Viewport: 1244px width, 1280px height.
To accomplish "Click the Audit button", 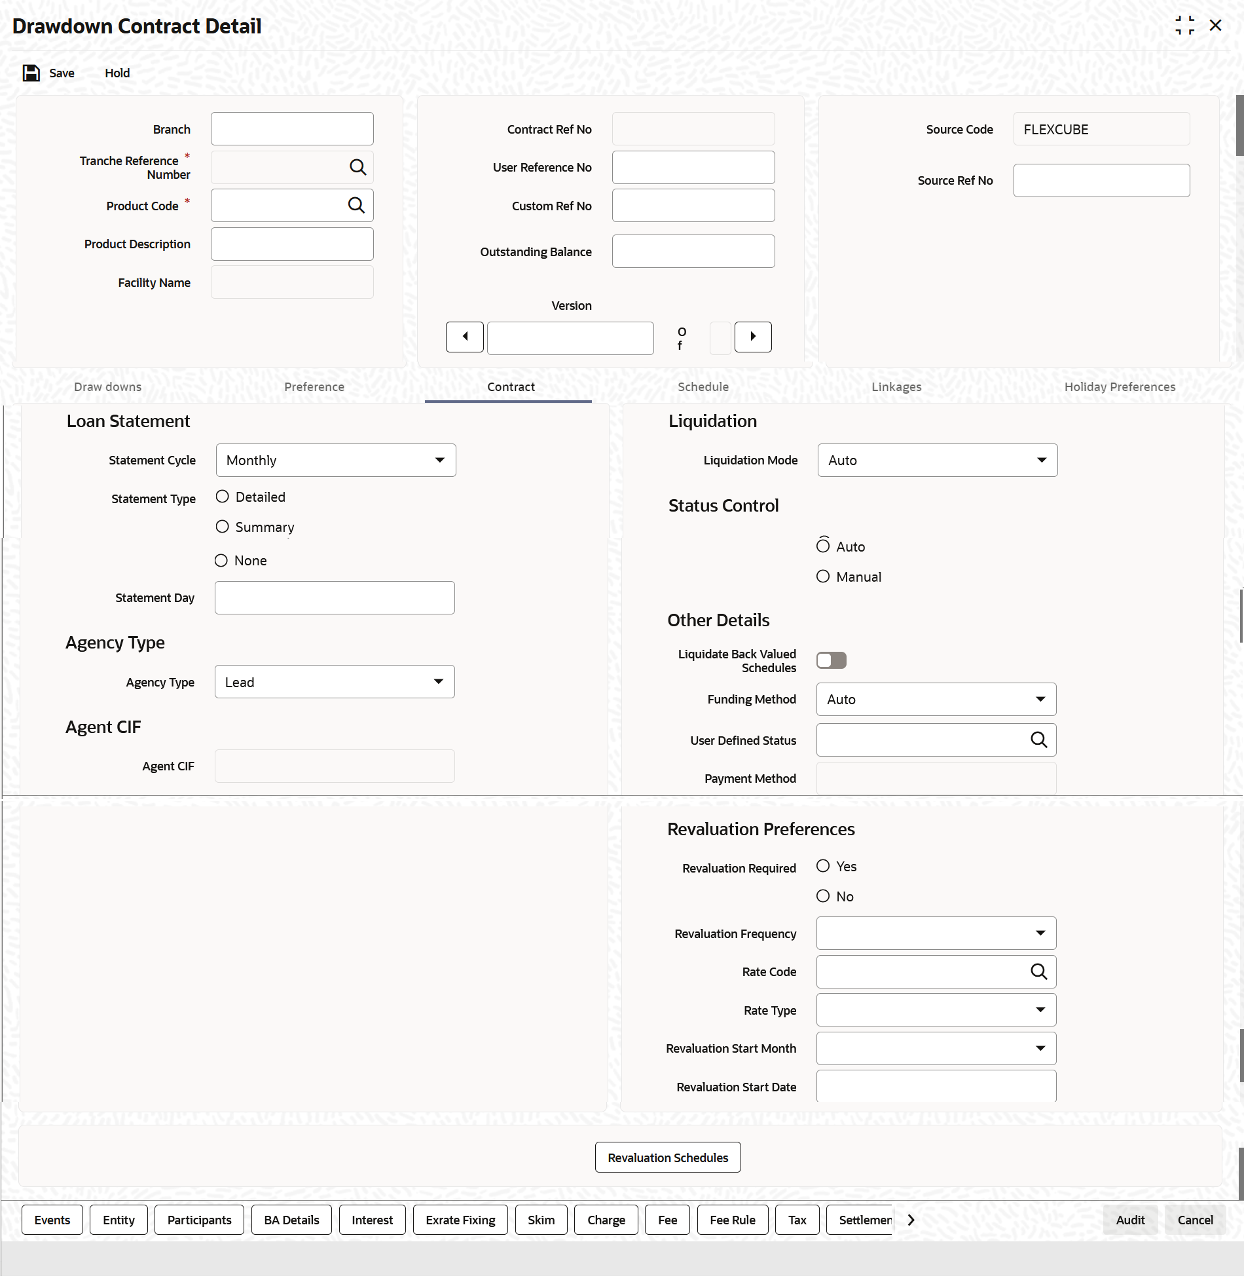I will point(1130,1219).
